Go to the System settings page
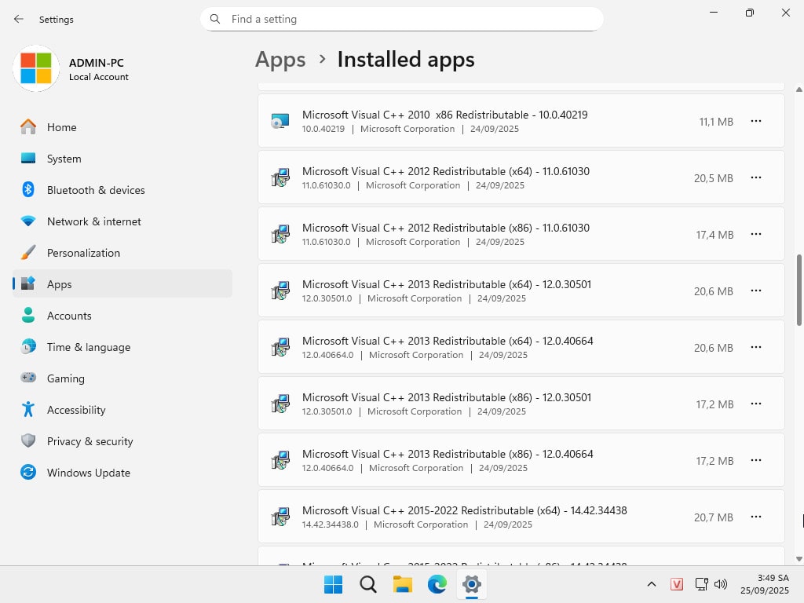The height and width of the screenshot is (603, 804). 64,159
